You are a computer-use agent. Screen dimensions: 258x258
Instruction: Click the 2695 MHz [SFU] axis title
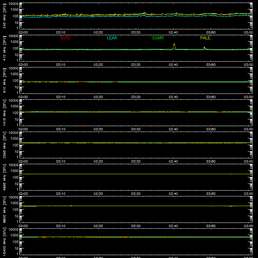tap(5, 145)
